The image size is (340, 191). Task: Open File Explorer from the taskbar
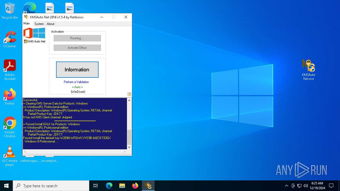pyautogui.click(x=122, y=186)
